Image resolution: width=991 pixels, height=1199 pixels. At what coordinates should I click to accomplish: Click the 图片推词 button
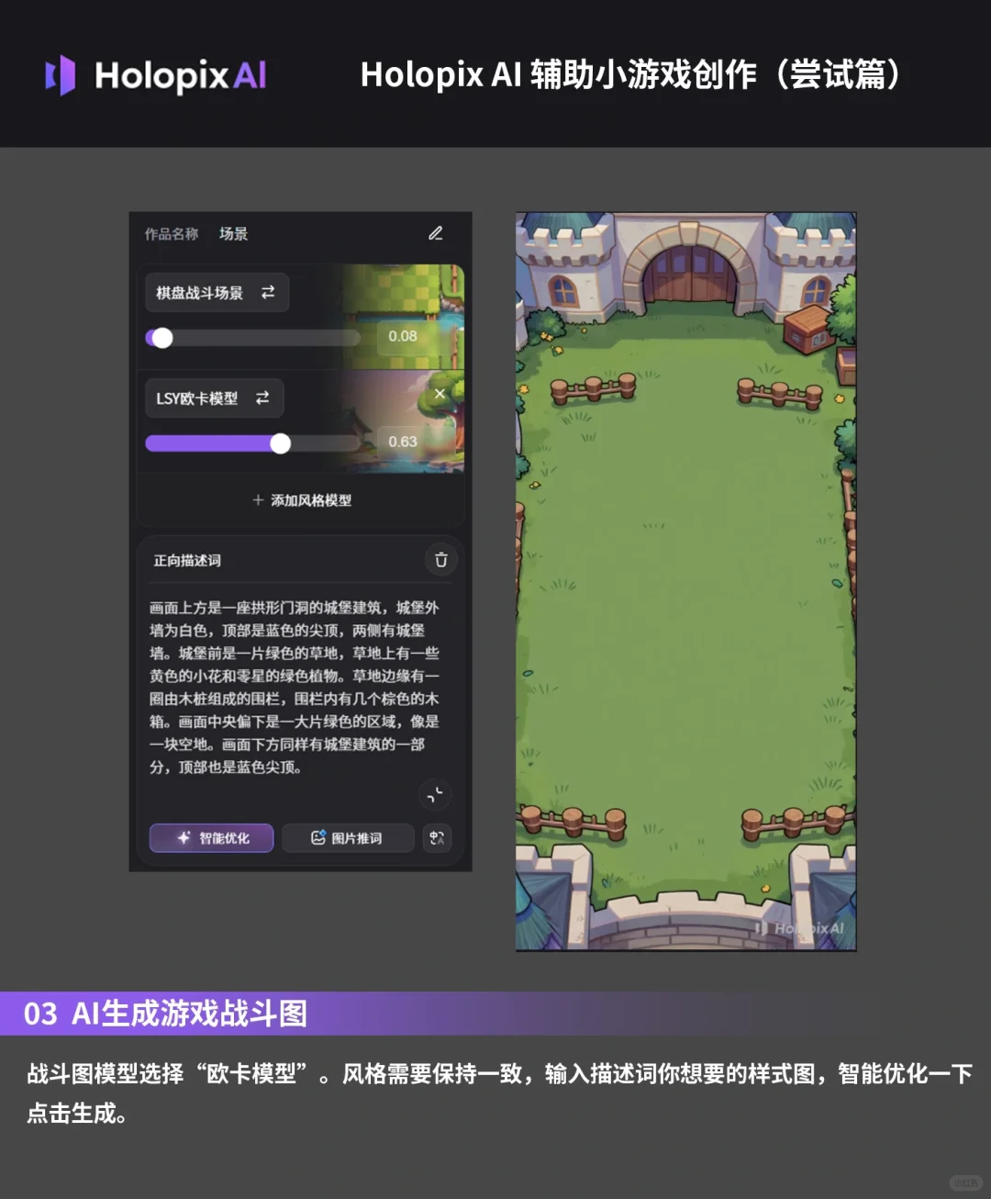tap(348, 838)
